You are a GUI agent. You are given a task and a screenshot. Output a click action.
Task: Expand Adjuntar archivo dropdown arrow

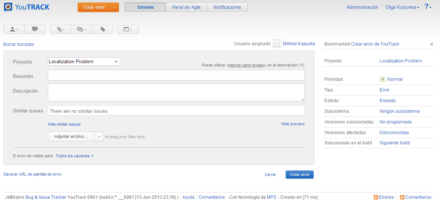click(99, 137)
